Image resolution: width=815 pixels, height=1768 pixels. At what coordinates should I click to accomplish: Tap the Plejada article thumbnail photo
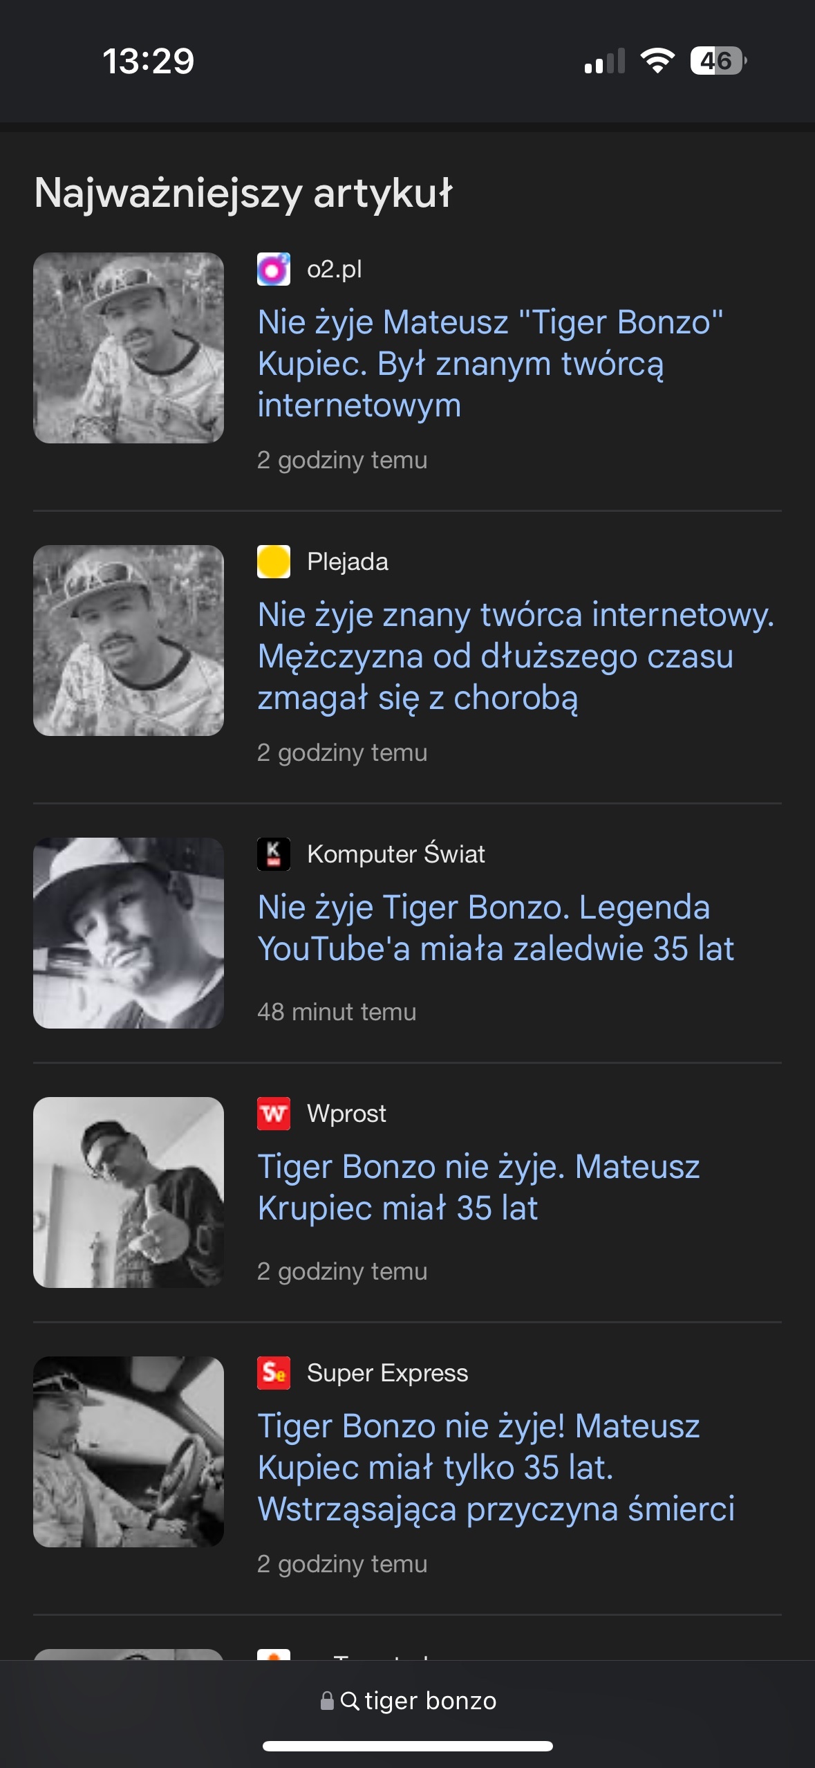[129, 641]
